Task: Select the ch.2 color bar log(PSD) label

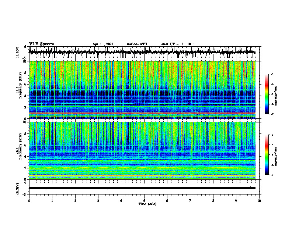Action: [x=276, y=156]
